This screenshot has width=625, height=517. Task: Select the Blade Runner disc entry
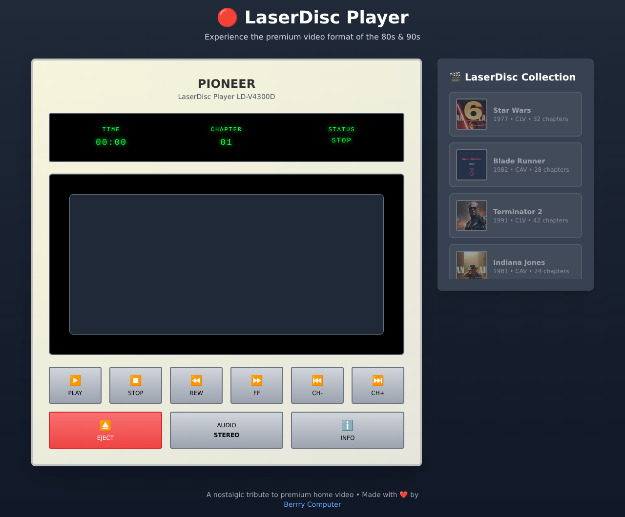coord(515,165)
